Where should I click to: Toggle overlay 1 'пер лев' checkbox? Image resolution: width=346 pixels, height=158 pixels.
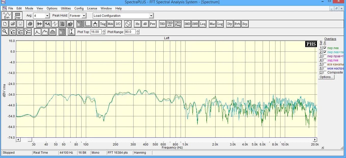pyautogui.click(x=325, y=48)
